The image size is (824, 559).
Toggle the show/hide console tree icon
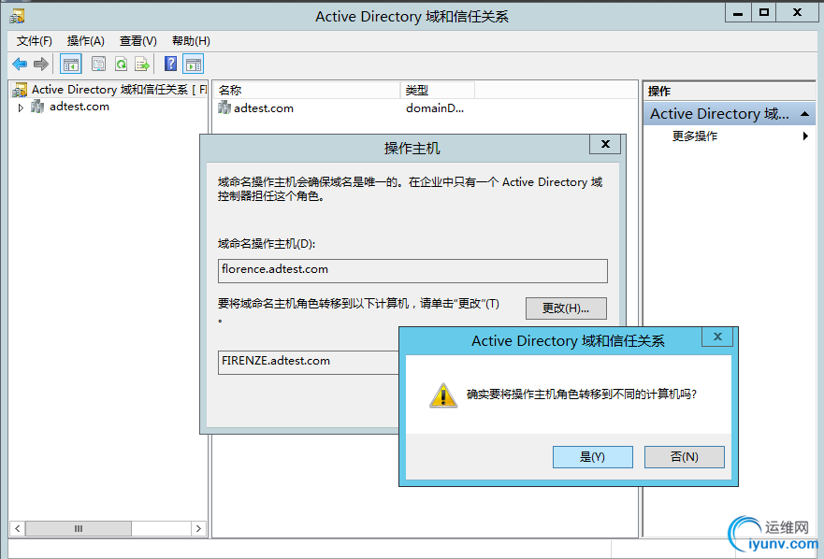[x=70, y=64]
